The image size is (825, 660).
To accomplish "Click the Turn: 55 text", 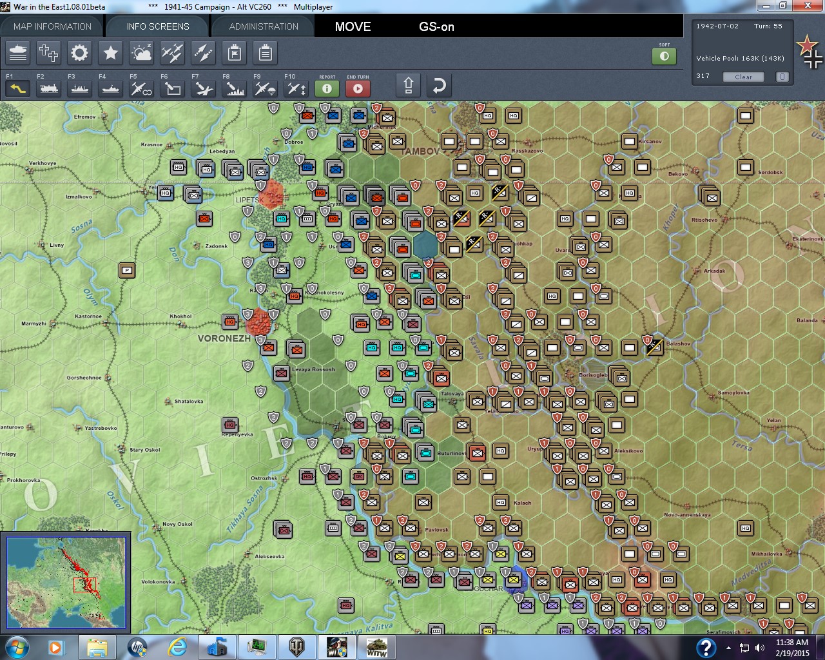I will [x=768, y=26].
